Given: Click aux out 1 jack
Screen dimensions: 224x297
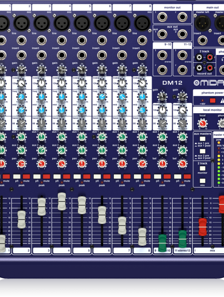Looking at the screenshot, I should (162, 34).
